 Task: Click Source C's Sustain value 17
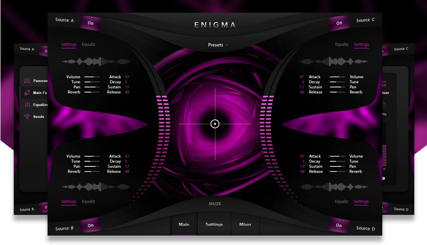pos(302,87)
